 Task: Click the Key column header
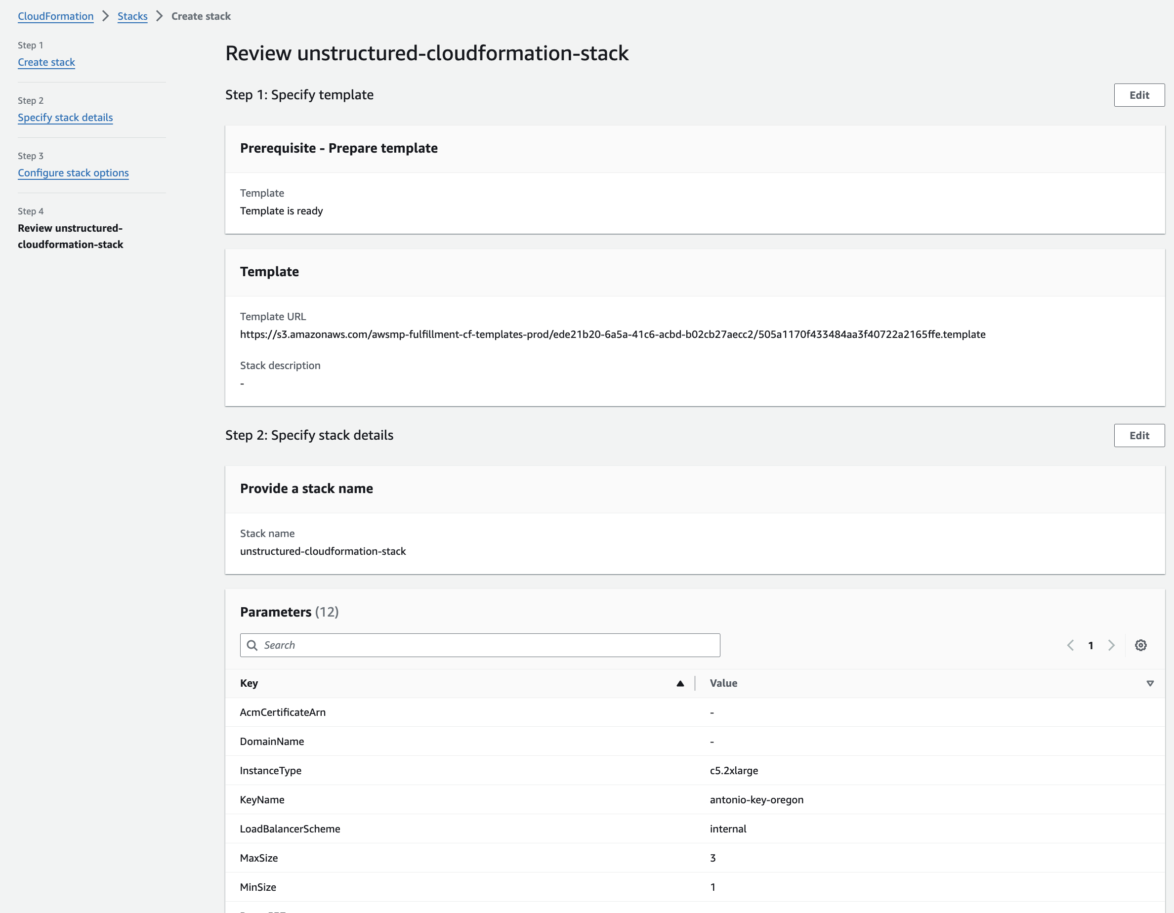point(249,683)
